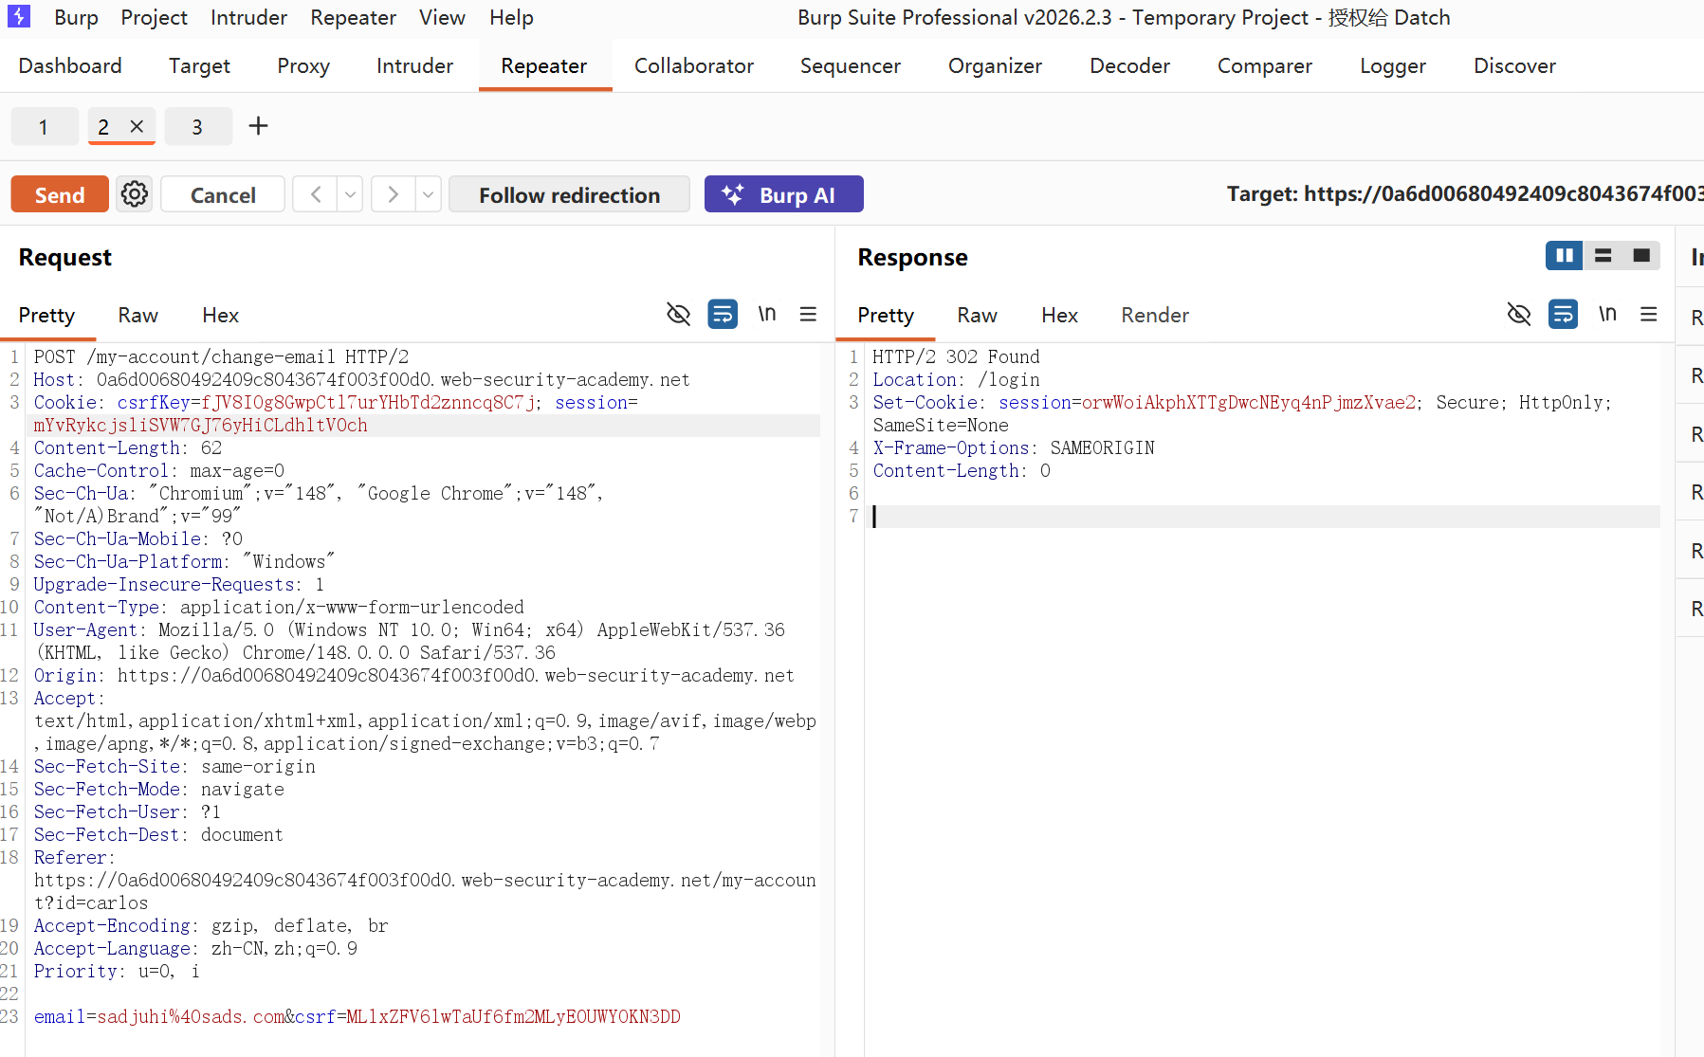Switch to the Dashboard tab
The image size is (1704, 1057).
(x=70, y=65)
